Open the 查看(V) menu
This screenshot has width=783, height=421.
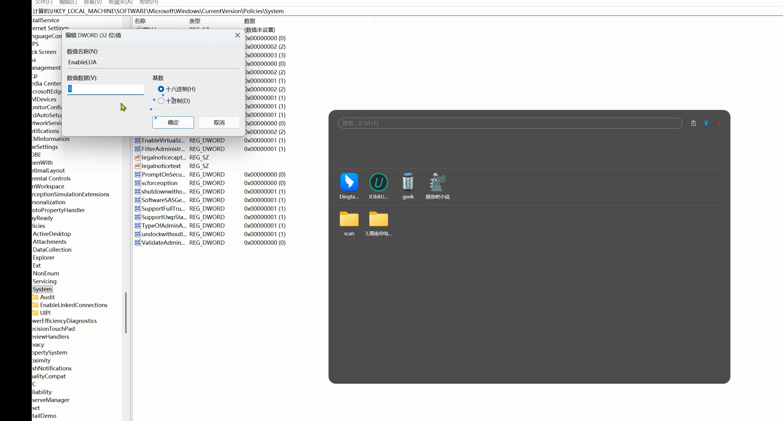pos(93,2)
